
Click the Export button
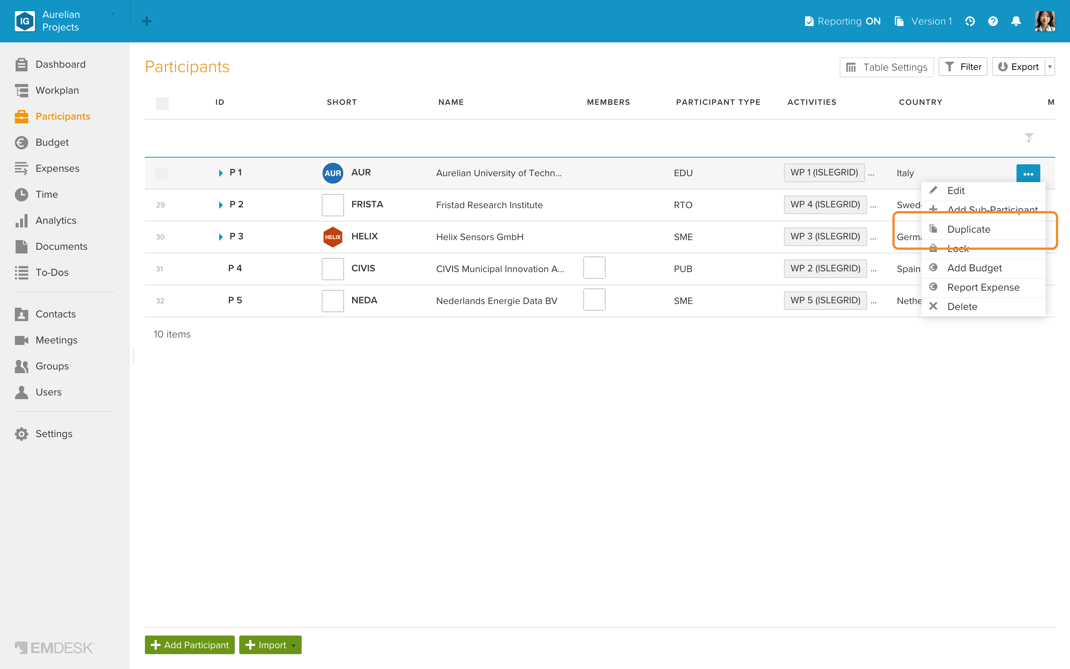pos(1019,67)
